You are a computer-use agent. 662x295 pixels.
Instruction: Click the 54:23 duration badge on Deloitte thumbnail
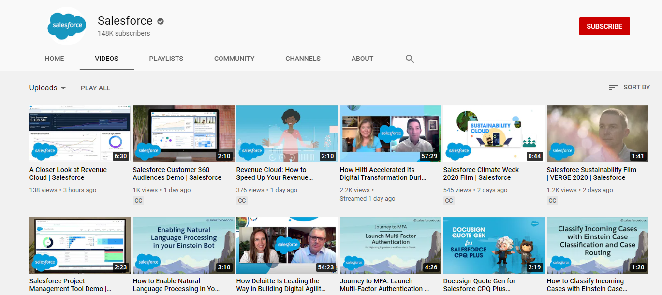pos(326,267)
